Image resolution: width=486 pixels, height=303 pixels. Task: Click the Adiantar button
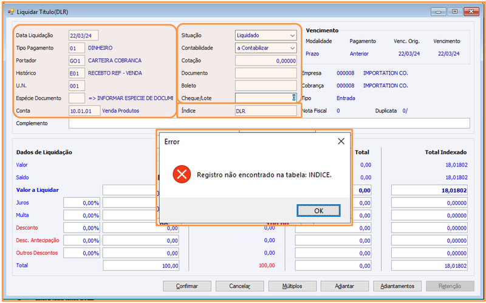tap(344, 286)
